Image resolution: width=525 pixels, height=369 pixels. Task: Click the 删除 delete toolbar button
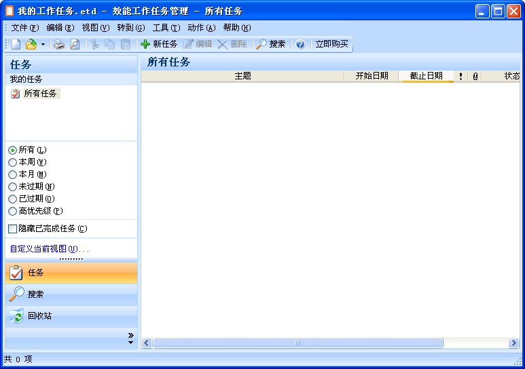click(x=232, y=44)
